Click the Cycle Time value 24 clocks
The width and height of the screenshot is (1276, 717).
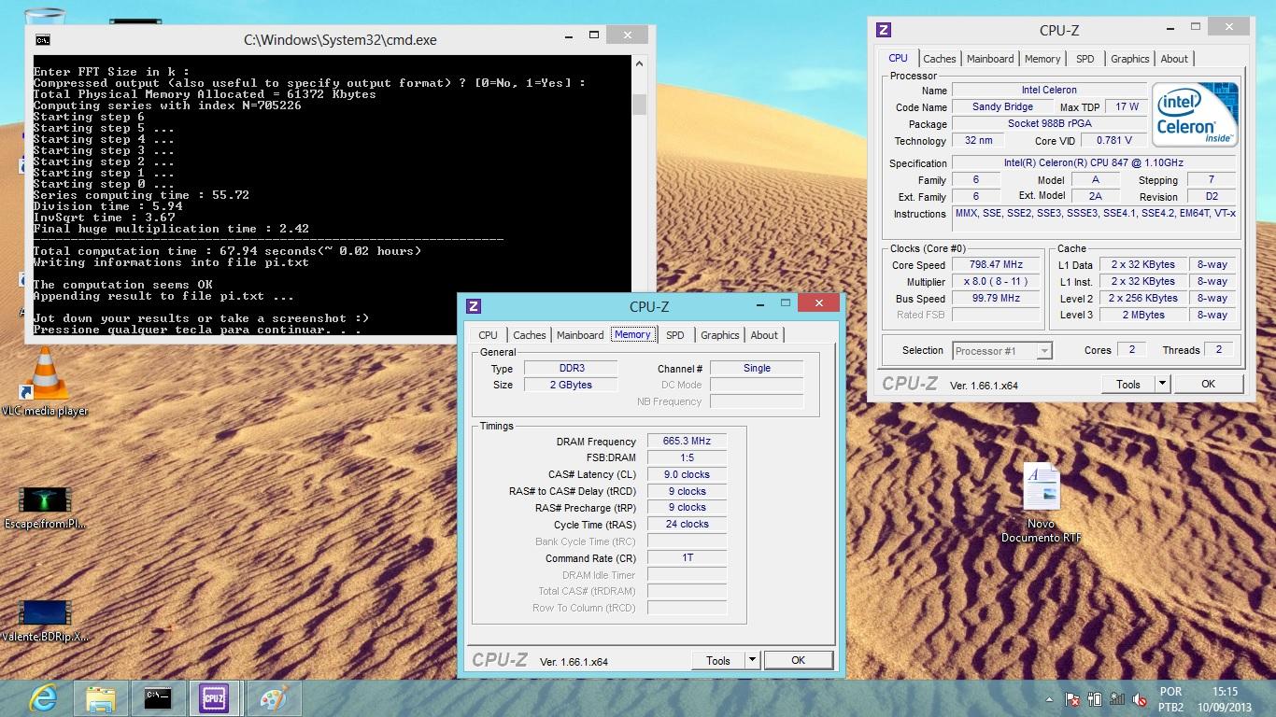coord(687,524)
